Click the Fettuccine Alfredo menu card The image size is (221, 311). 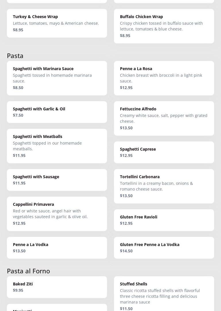tap(164, 118)
